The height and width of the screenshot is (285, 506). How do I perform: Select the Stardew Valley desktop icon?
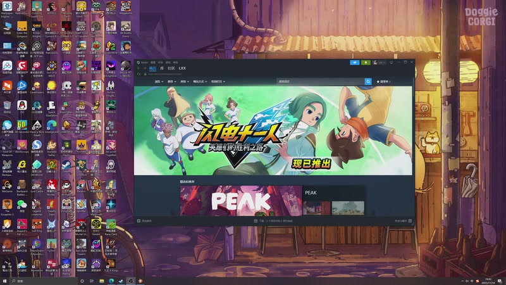pyautogui.click(x=52, y=148)
